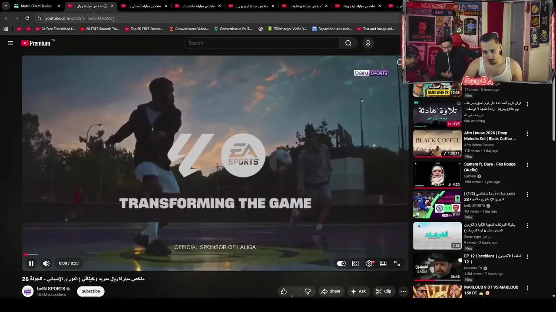Click the search magnifier button
This screenshot has width=556, height=312.
click(x=348, y=43)
